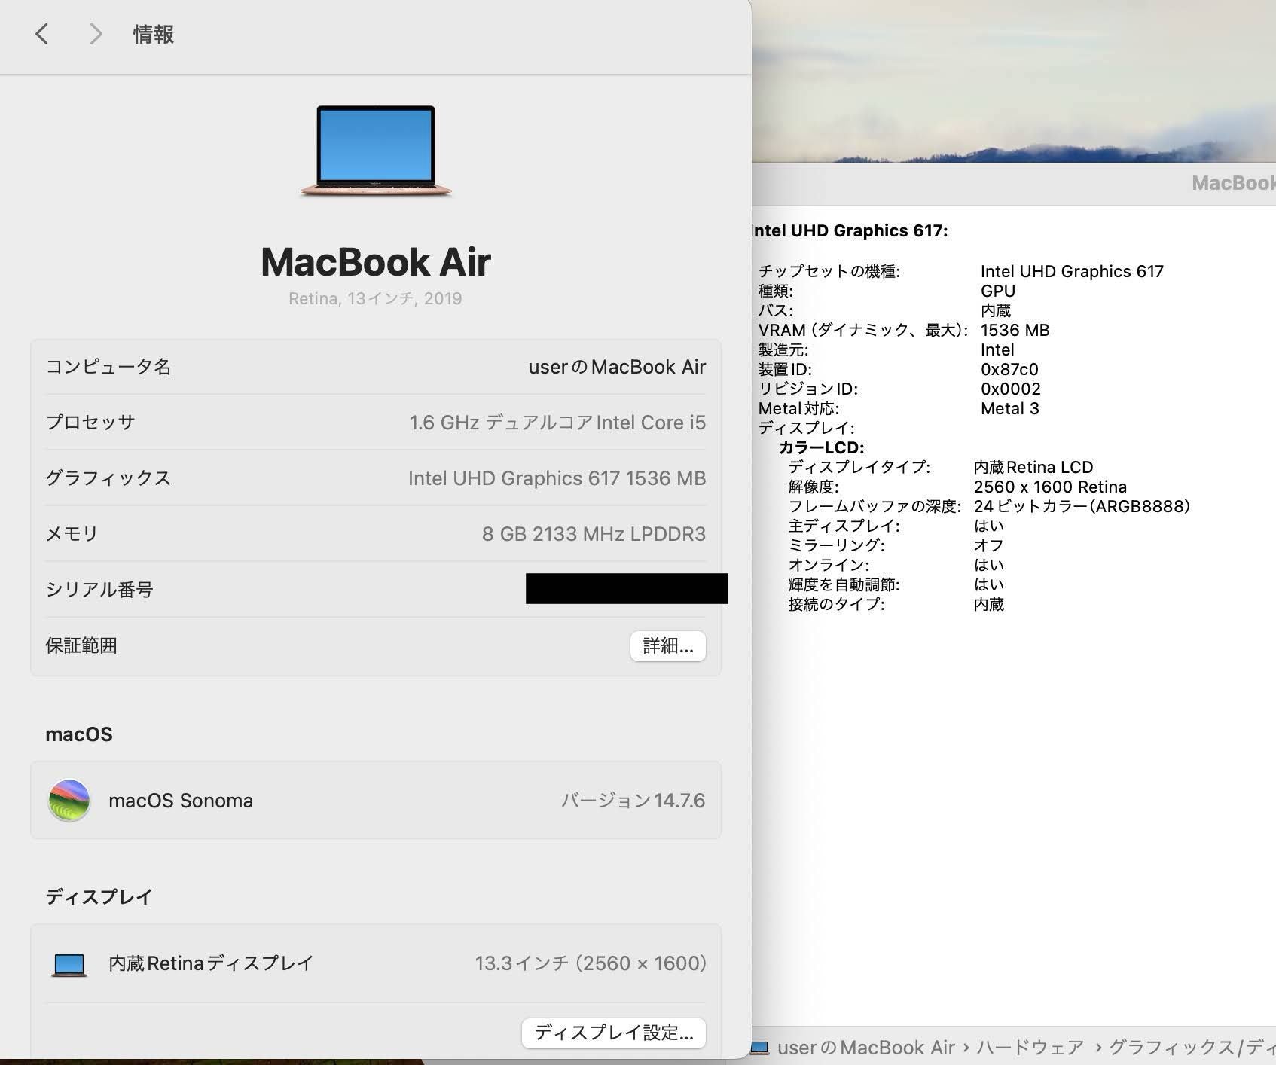Viewport: 1276px width, 1065px height.
Task: Select ハードウェア in the path bar
Action: pyautogui.click(x=1030, y=1048)
